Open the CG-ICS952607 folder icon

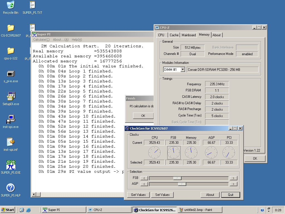click(11, 28)
